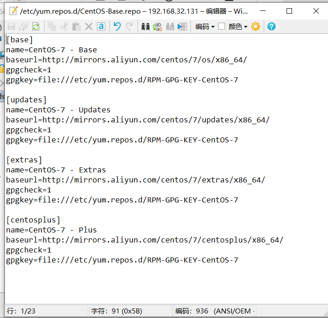Click the '行: 1/23' status bar entry
This screenshot has height=318, width=328.
[21, 311]
